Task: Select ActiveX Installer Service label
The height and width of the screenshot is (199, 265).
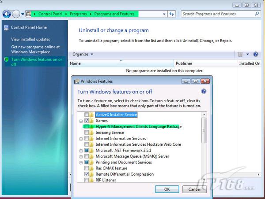Action: [x=116, y=115]
